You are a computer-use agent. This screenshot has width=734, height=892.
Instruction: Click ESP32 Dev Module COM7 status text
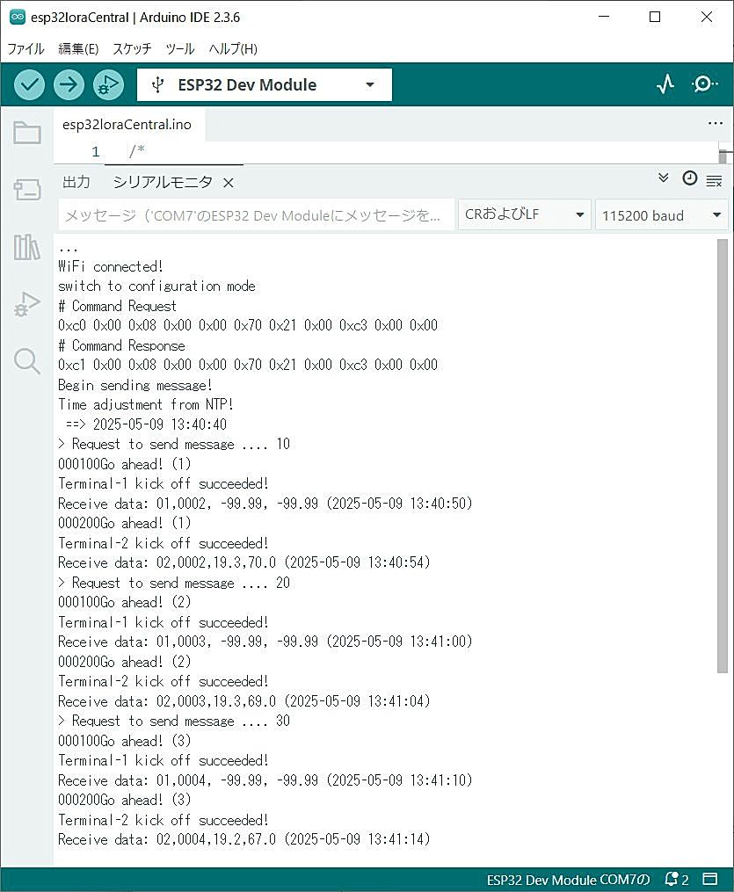568,880
